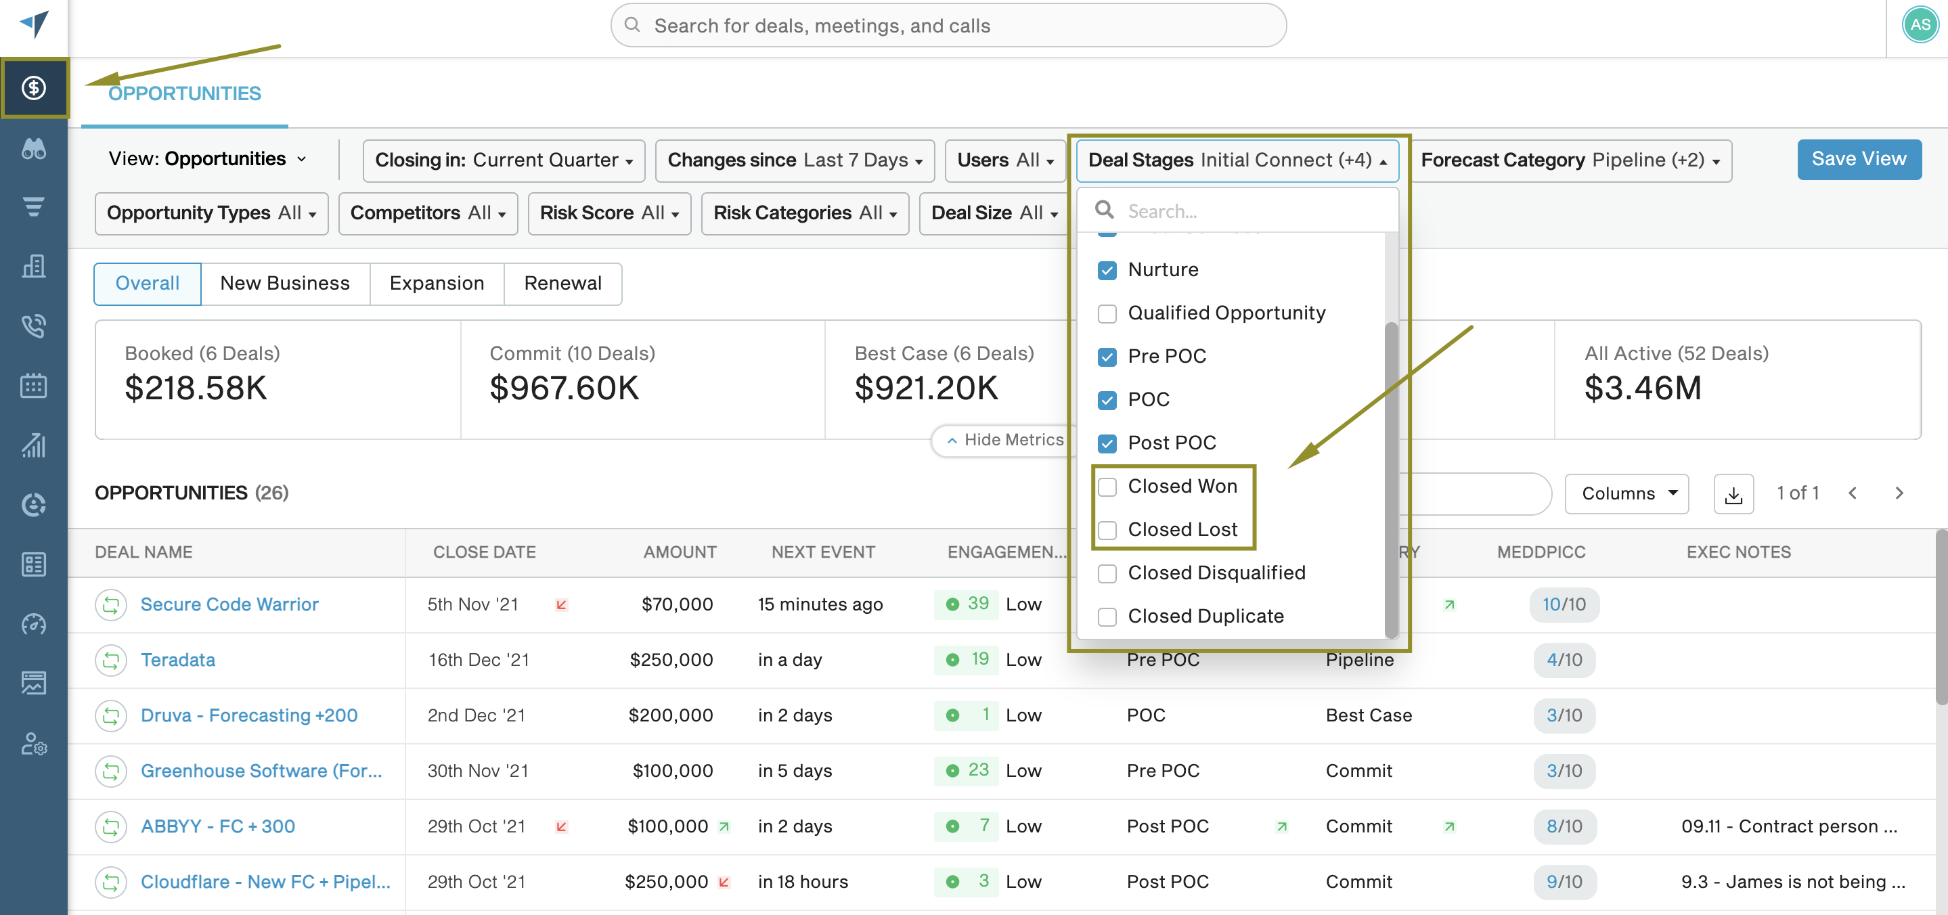
Task: Expand the Closing in Current Quarter dropdown
Action: coord(504,160)
